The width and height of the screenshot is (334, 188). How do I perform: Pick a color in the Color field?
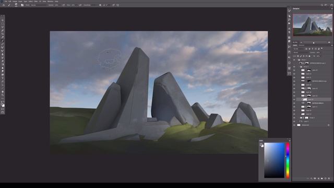pos(275,160)
